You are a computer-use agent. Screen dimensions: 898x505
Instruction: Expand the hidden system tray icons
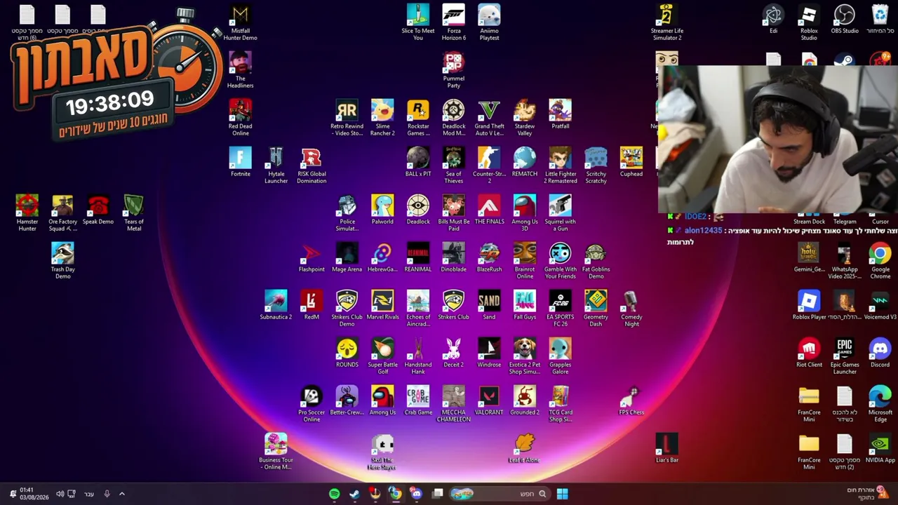[x=121, y=494]
